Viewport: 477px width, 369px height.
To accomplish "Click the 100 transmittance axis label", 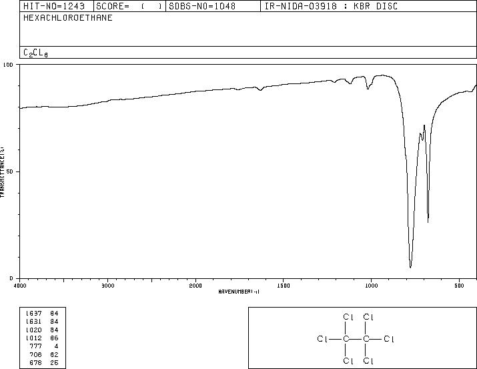I will click(8, 65).
